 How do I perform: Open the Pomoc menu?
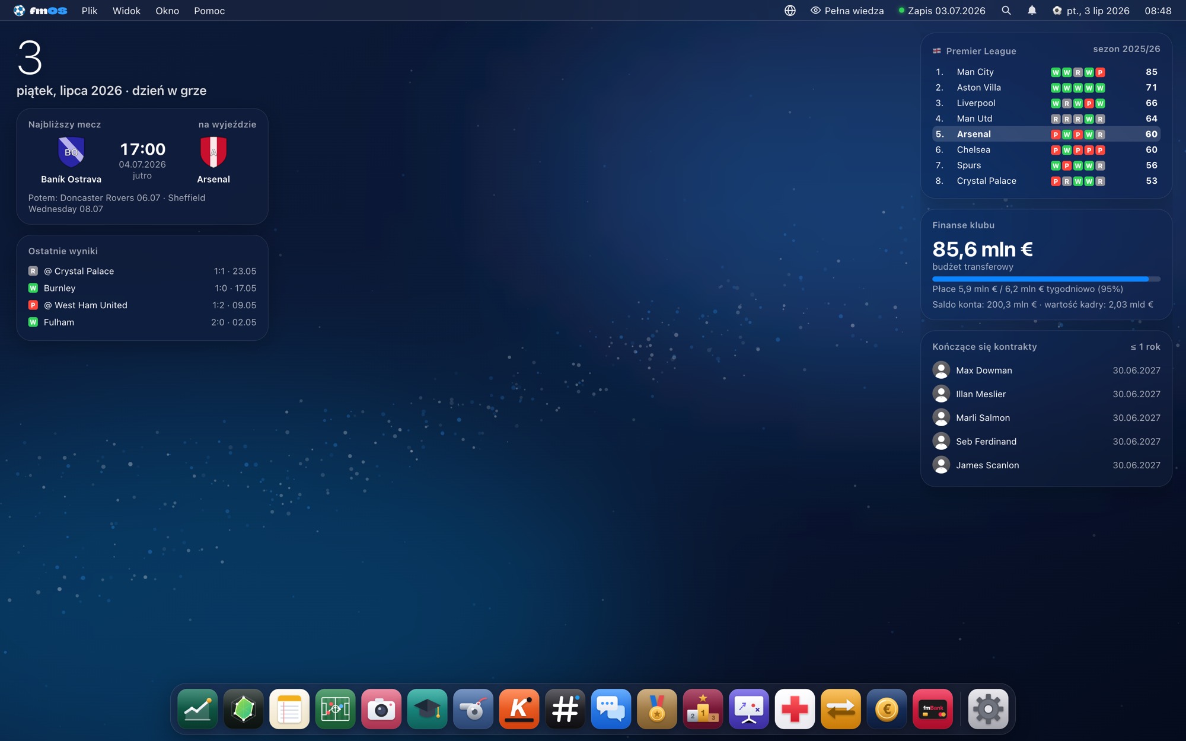coord(209,11)
